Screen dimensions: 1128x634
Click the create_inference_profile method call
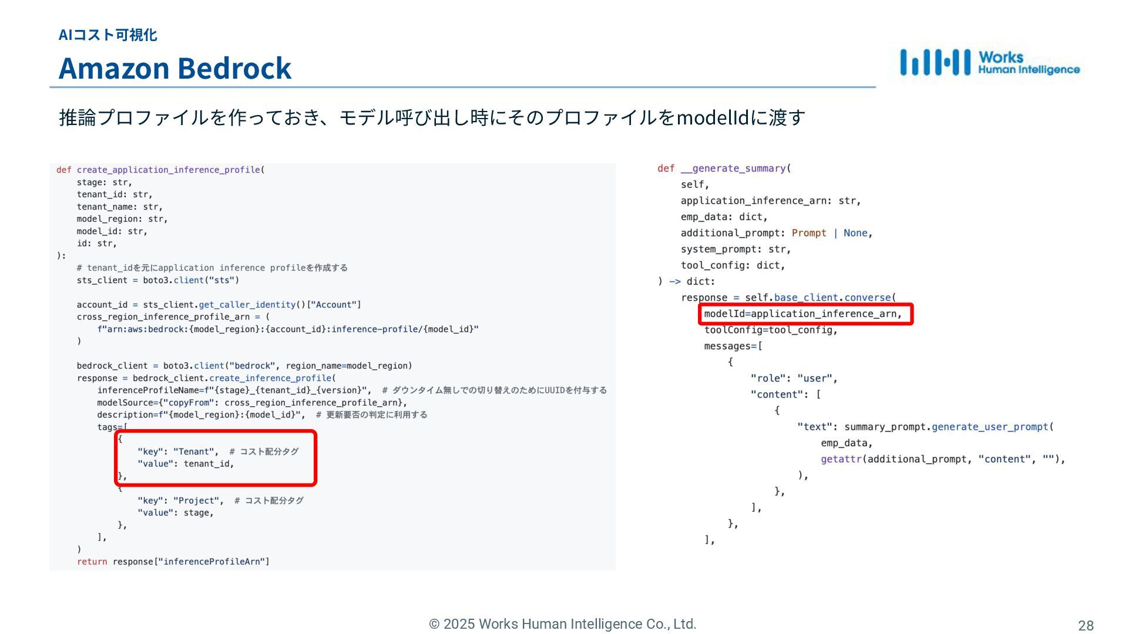pos(270,378)
